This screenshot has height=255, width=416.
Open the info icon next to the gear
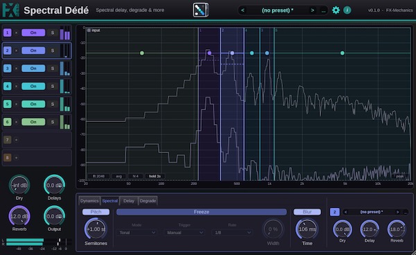[x=347, y=10]
